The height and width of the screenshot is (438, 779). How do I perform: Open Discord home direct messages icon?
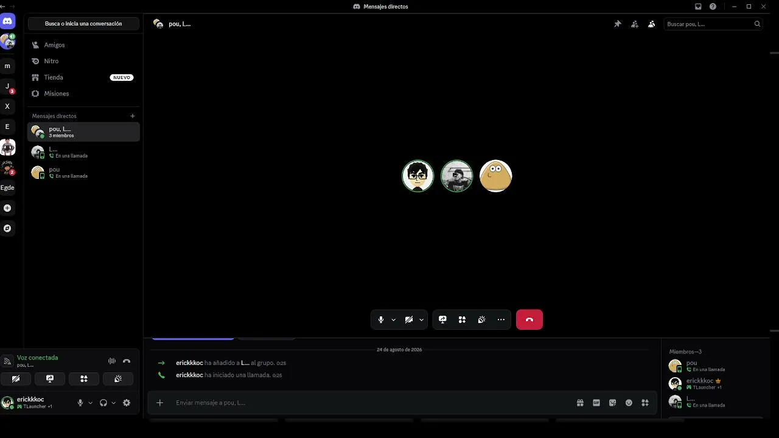pos(7,21)
